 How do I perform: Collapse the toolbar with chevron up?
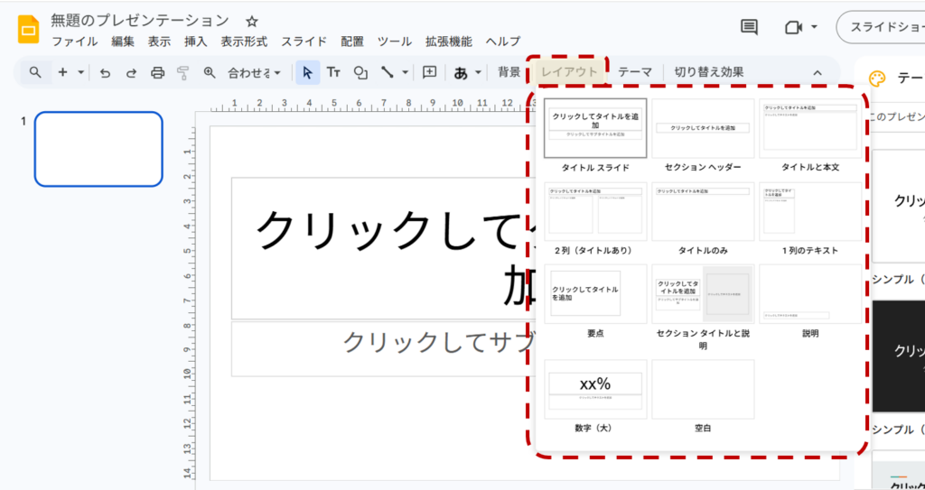(817, 72)
